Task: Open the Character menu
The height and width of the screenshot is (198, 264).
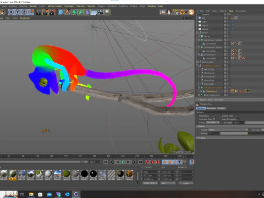Action: tap(80, 6)
